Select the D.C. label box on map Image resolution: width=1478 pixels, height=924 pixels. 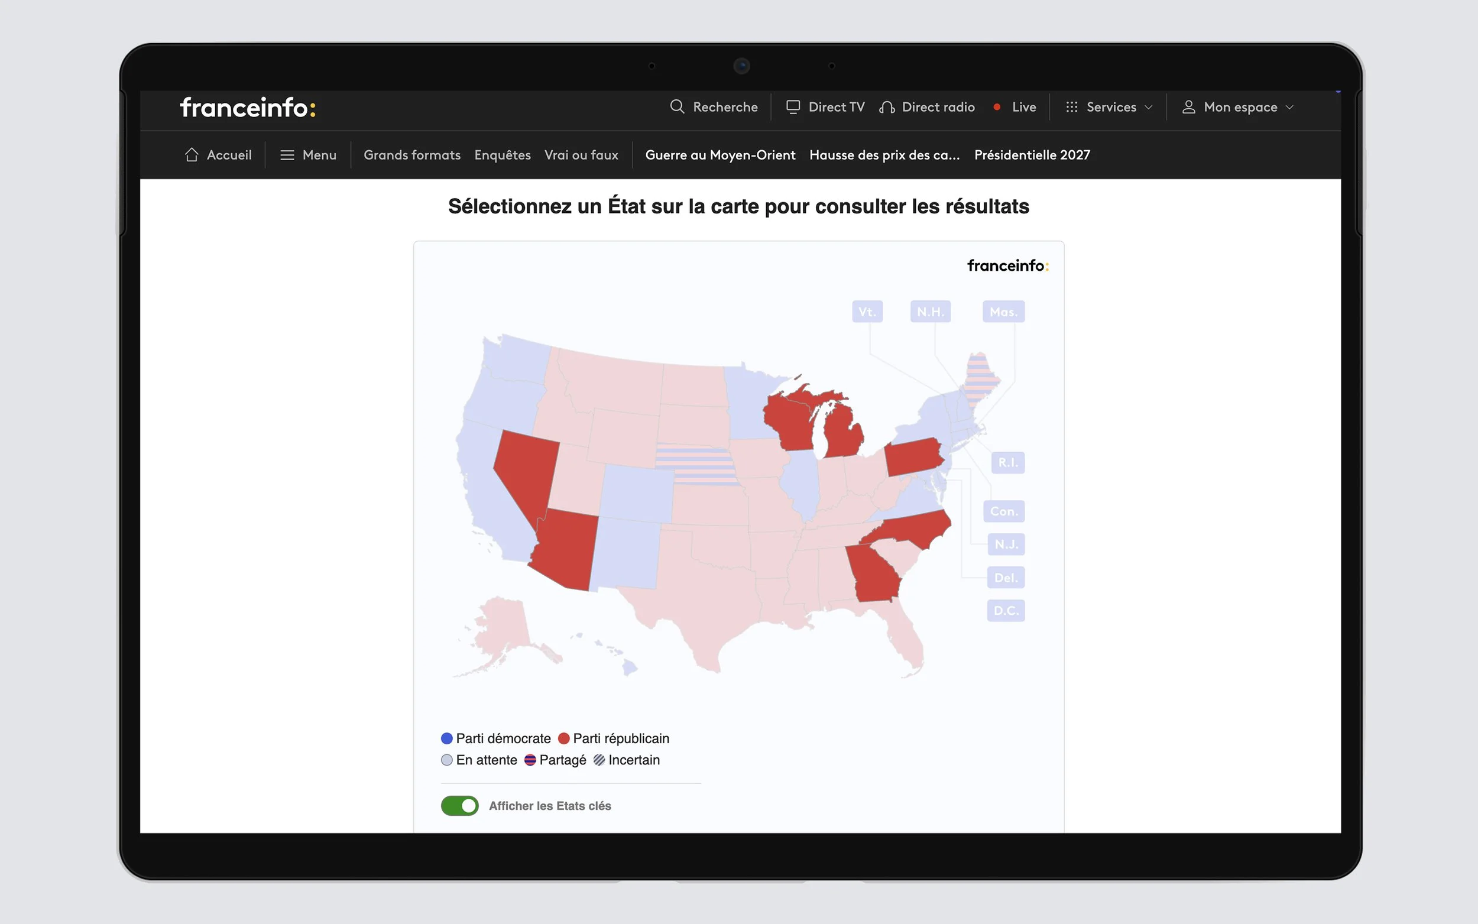point(1005,611)
